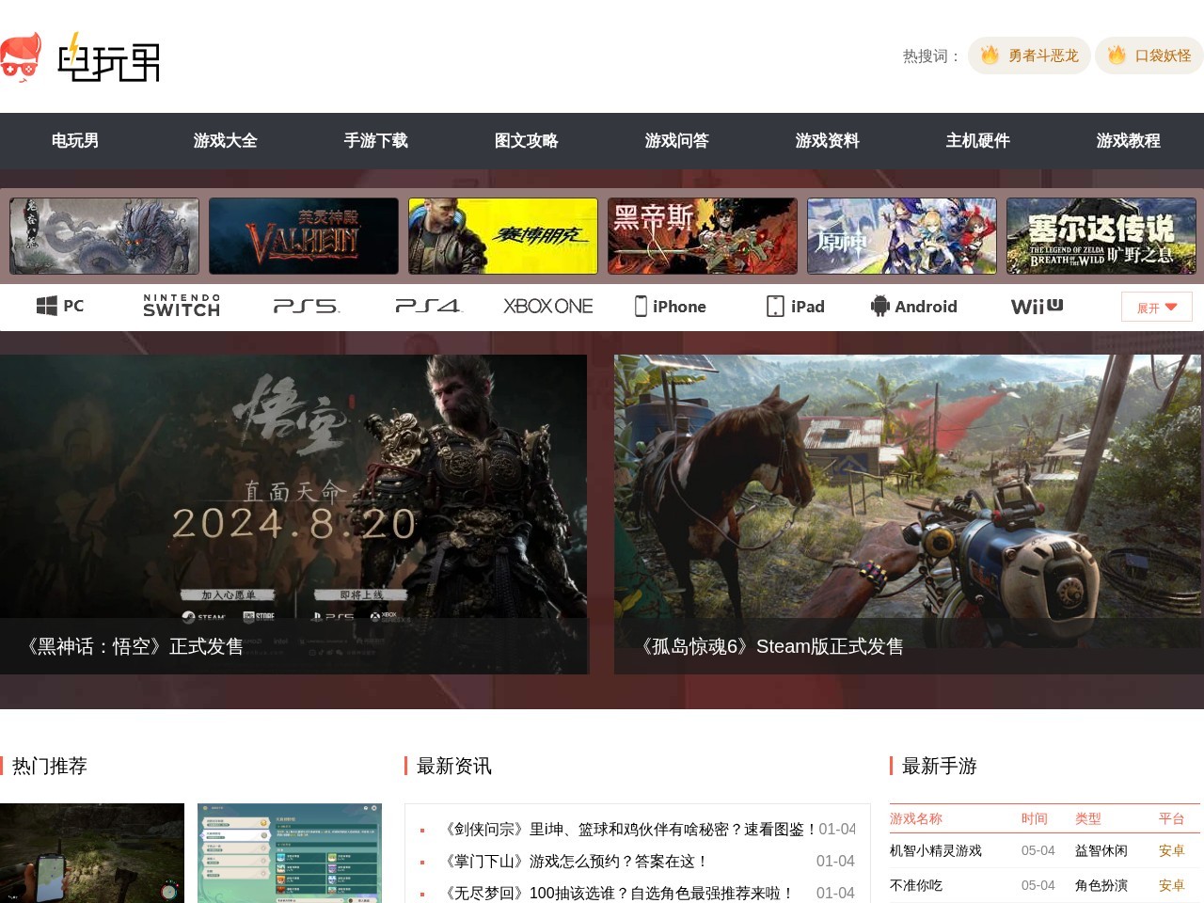This screenshot has width=1204, height=903.
Task: Open the 电玩男 nav menu item
Action: click(x=75, y=141)
